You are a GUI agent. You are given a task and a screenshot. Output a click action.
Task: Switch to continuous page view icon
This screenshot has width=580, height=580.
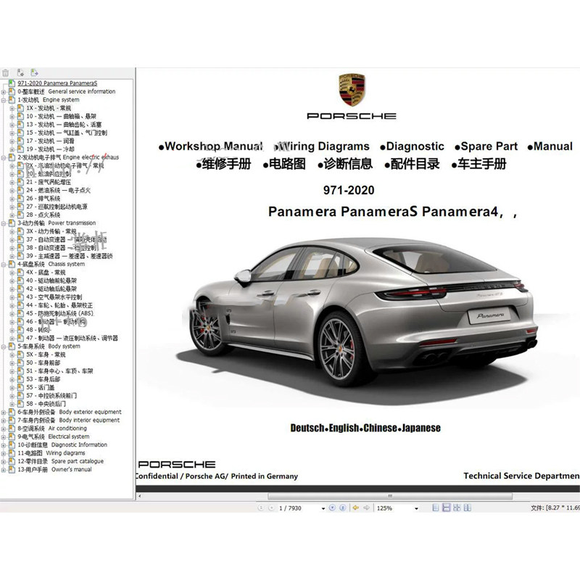click(x=446, y=508)
